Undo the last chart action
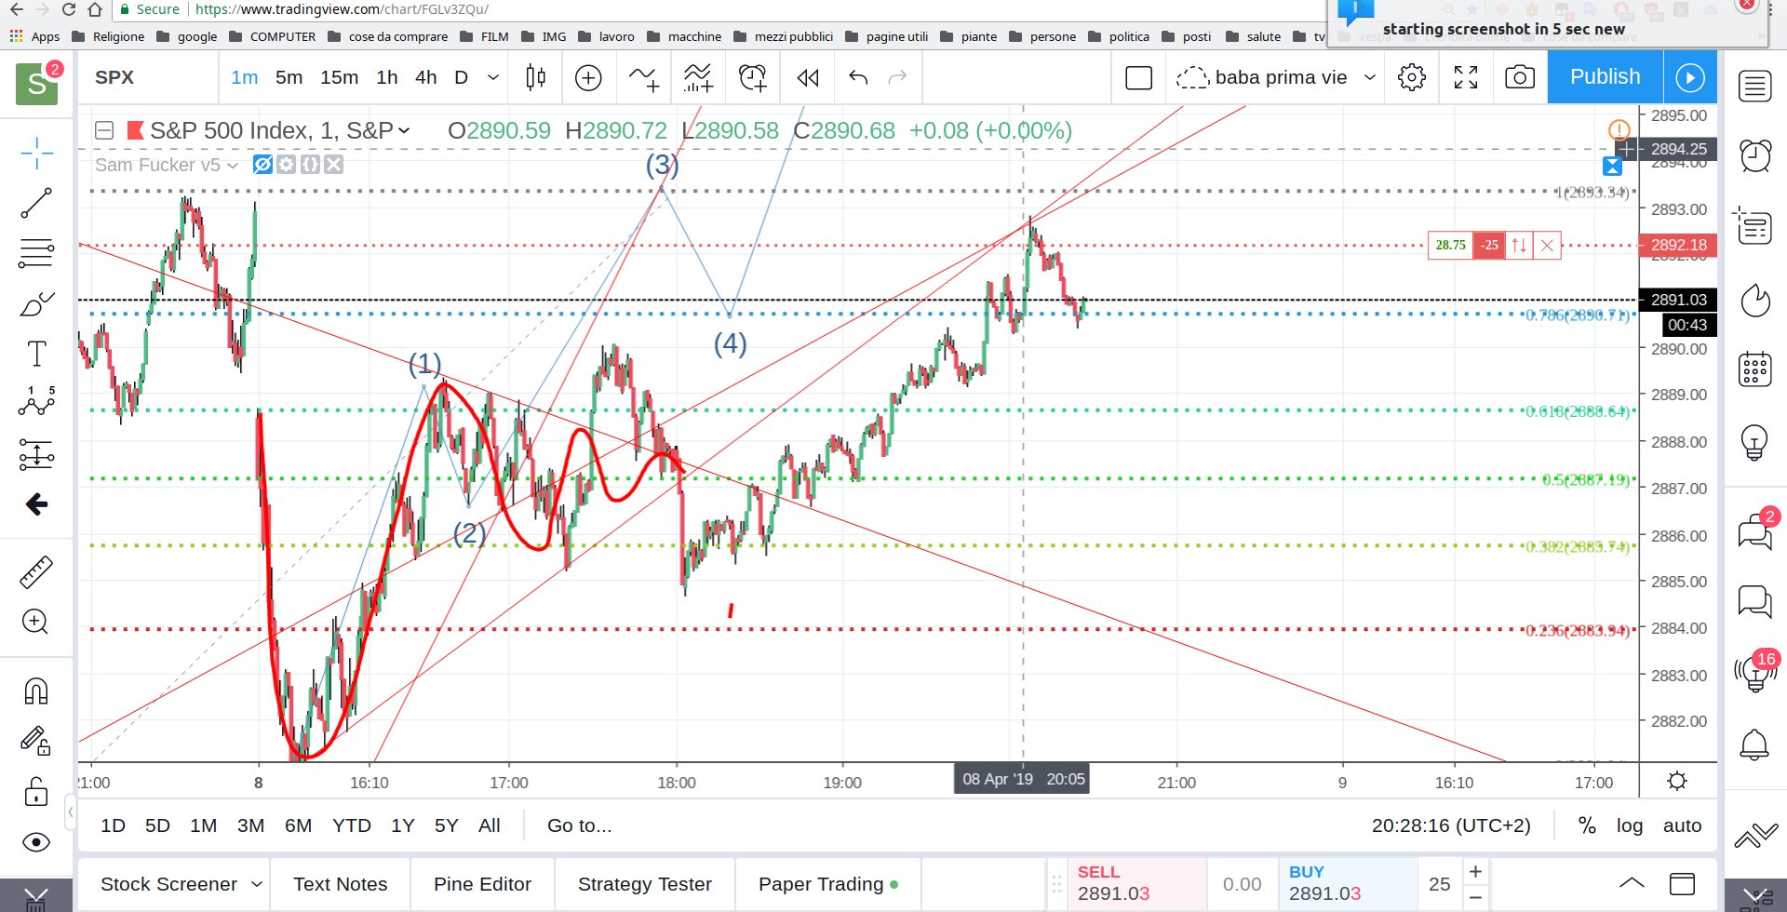Image resolution: width=1787 pixels, height=912 pixels. pos(858,77)
